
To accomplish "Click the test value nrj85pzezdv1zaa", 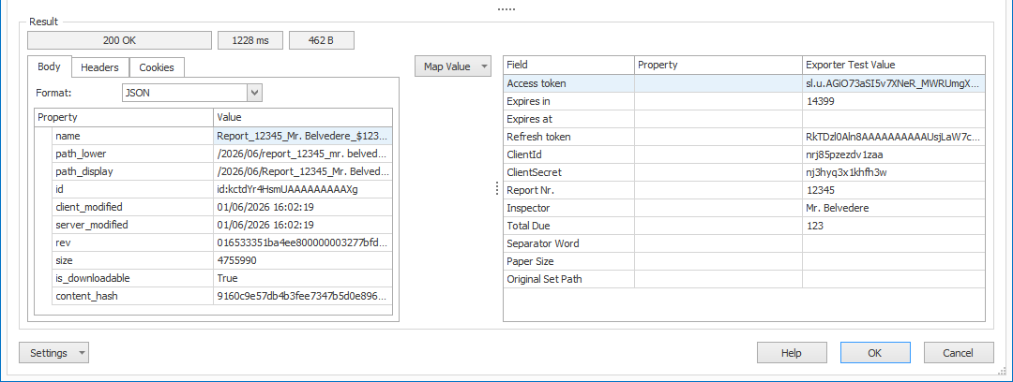I will point(843,154).
